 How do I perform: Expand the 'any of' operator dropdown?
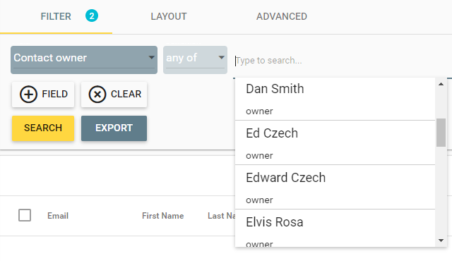[x=195, y=60]
